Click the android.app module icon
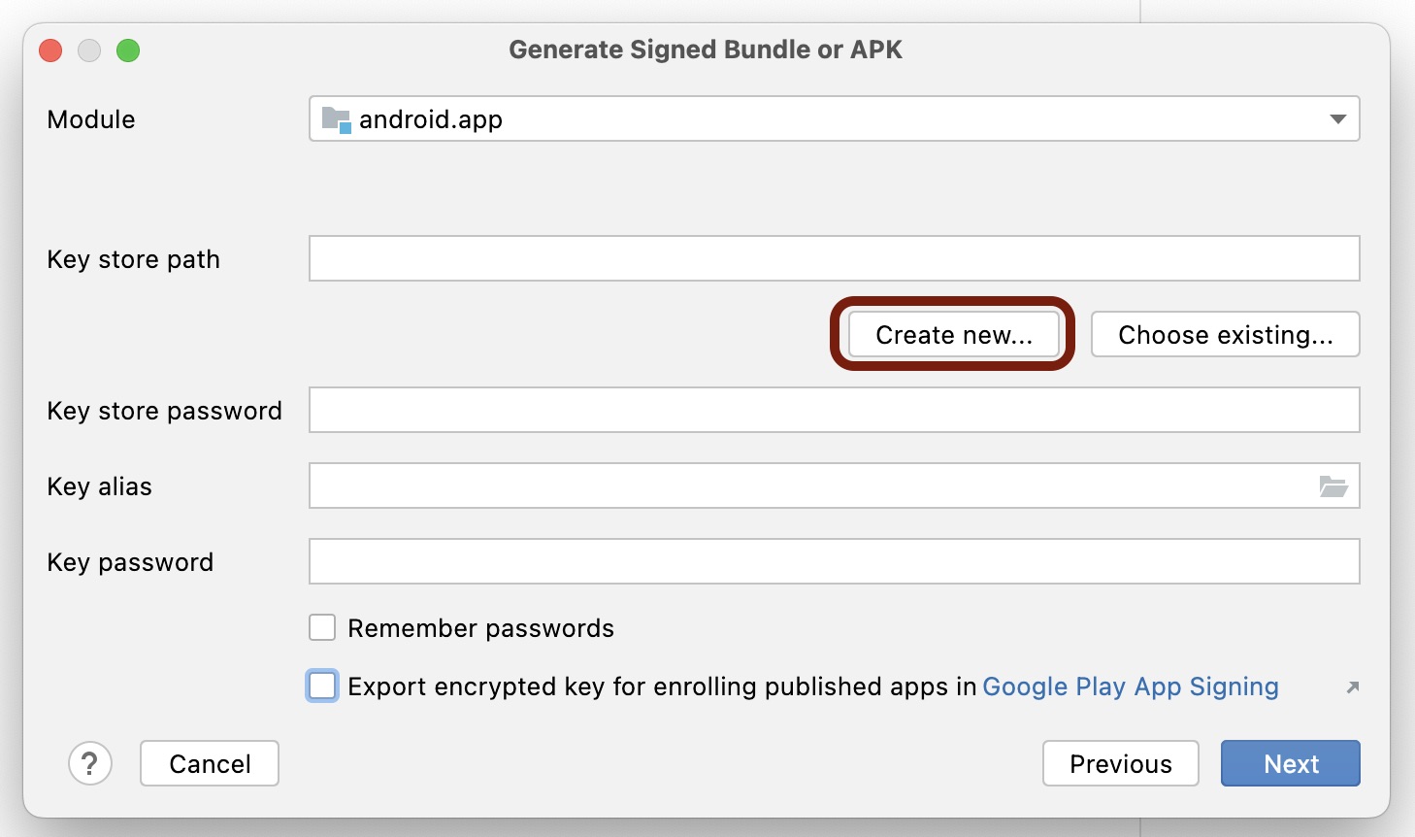The width and height of the screenshot is (1415, 837). pos(335,118)
